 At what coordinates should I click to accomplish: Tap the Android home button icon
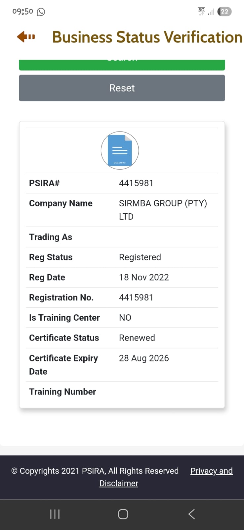pyautogui.click(x=123, y=514)
